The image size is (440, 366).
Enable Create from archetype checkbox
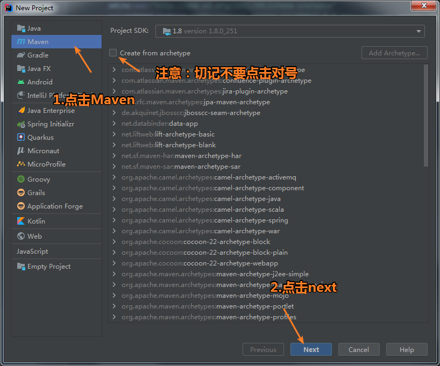113,53
